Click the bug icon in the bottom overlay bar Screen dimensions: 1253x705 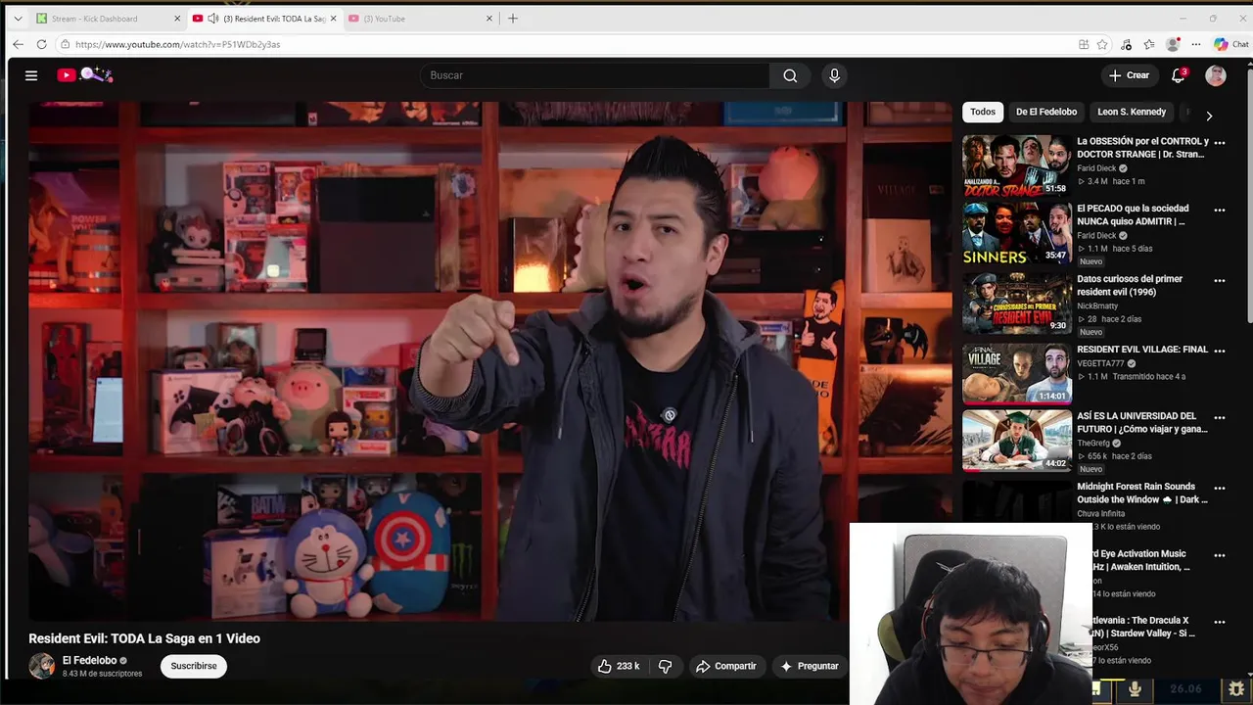tap(1236, 689)
